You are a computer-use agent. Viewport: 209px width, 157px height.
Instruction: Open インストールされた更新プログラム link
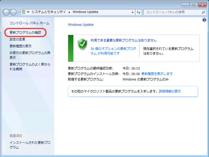30,145
